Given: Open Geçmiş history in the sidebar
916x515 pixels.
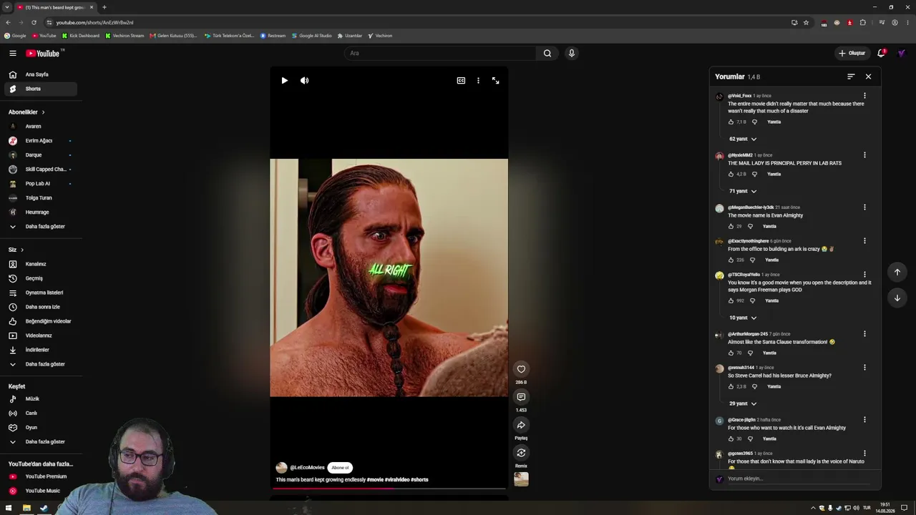Looking at the screenshot, I should pos(42,278).
